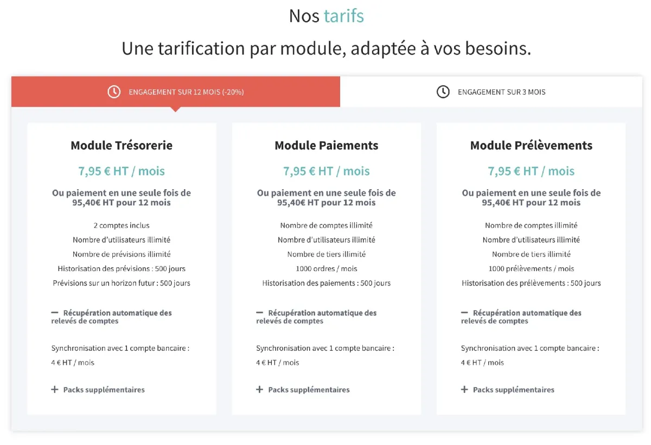Click the Nos tarifs page title
The height and width of the screenshot is (445, 651).
(327, 16)
